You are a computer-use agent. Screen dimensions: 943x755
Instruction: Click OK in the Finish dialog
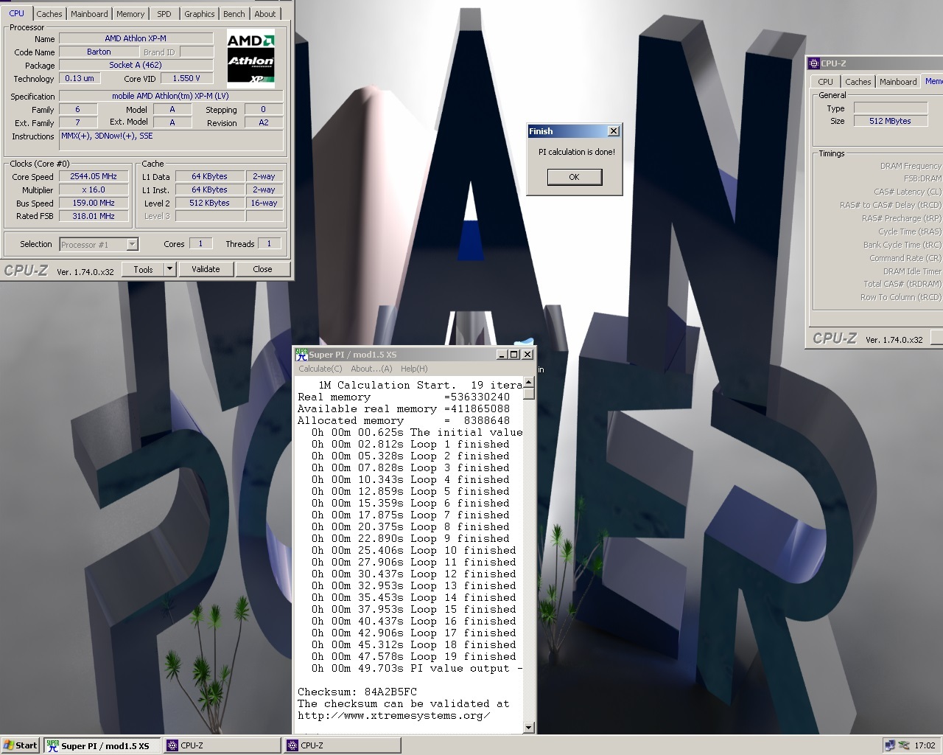point(574,177)
